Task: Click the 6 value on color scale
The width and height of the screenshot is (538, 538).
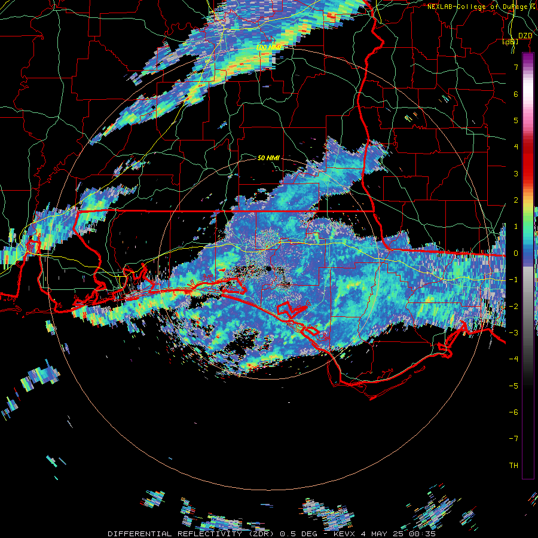Action: click(x=516, y=94)
